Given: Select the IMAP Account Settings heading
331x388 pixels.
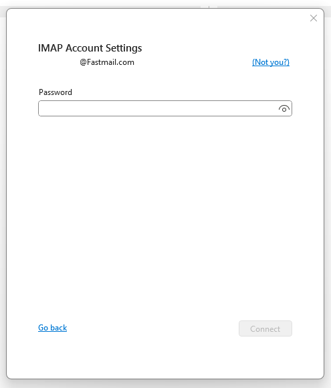Looking at the screenshot, I should [90, 48].
